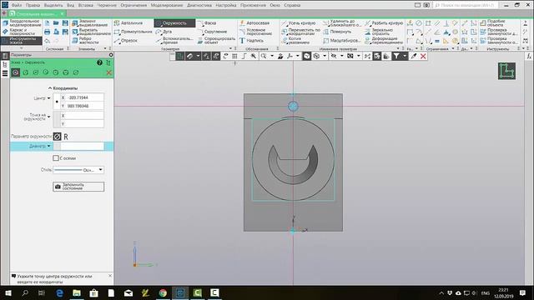Viewport: 534px width, 300px height.
Task: Select the Окружность (circle) tool in the ribbon
Action: coord(174,23)
